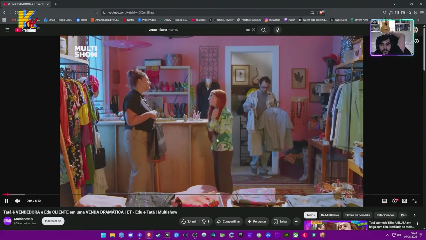The image size is (426, 240).
Task: Open the on-screen keyboard in search box
Action: (x=248, y=30)
